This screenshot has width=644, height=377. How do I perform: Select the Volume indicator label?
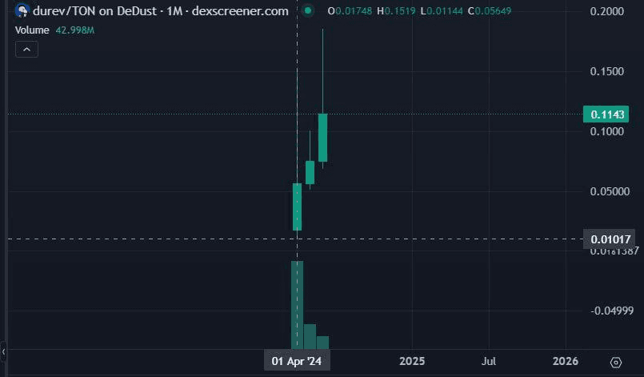(x=32, y=29)
